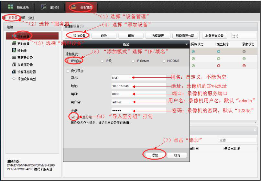The width and height of the screenshot is (261, 181).
Task: Click the control panel grid icon
Action: (11, 7)
